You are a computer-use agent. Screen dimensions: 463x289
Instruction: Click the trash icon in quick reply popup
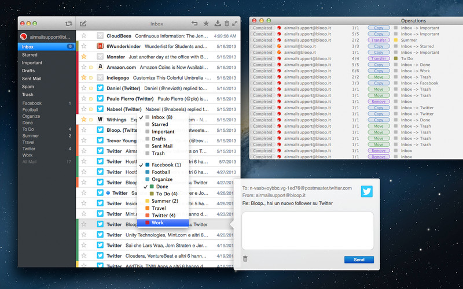point(245,258)
